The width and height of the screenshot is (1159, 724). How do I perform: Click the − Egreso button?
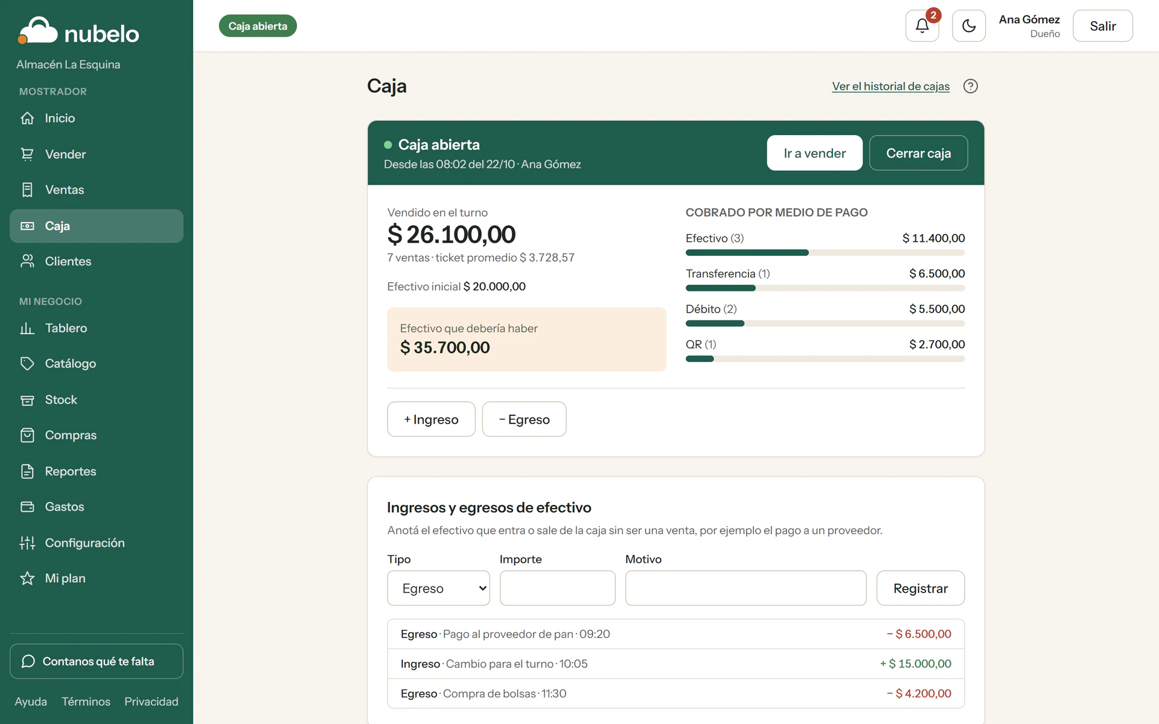(524, 419)
